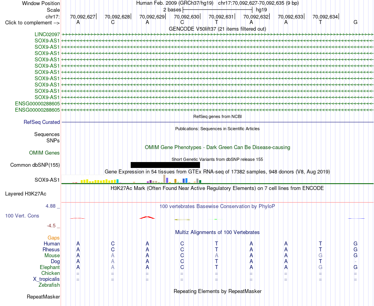Screen dimensions: 374x306
Task: Click the SNPs label under Publications
Action: click(x=53, y=140)
